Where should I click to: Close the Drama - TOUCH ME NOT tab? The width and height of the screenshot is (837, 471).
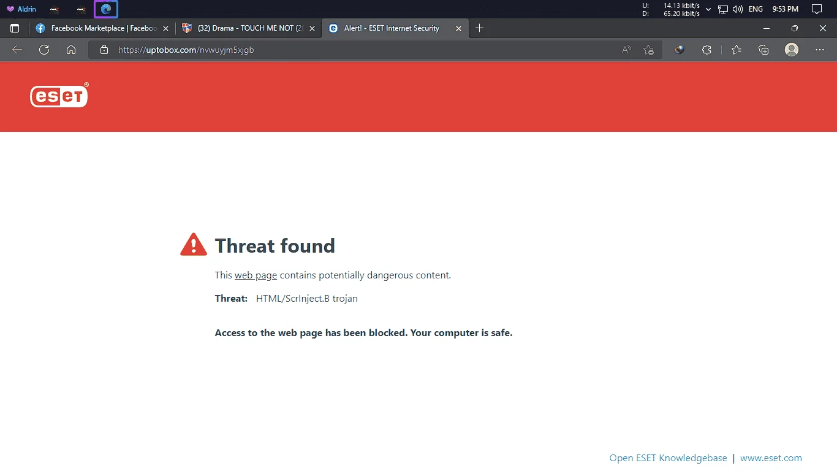pyautogui.click(x=312, y=28)
